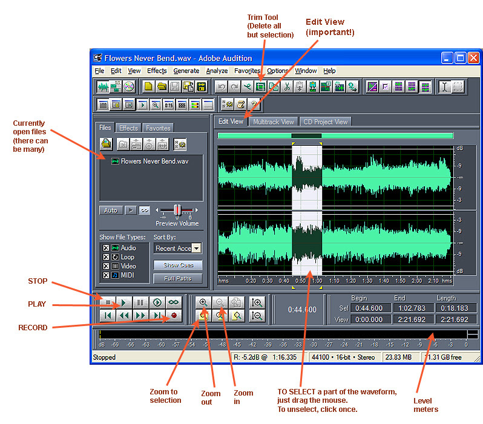Toggle the Video file type checkbox
The image size is (483, 424).
106,266
